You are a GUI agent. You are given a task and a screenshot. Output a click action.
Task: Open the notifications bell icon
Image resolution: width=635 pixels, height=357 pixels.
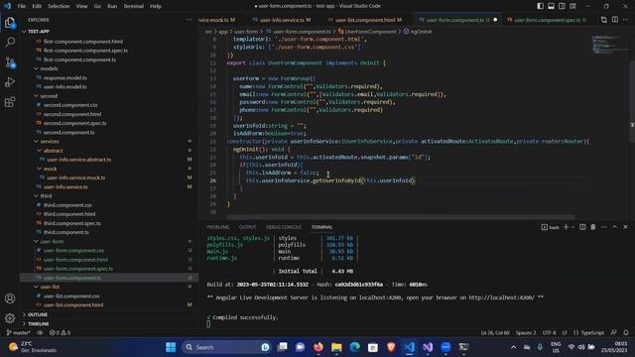tap(626, 333)
